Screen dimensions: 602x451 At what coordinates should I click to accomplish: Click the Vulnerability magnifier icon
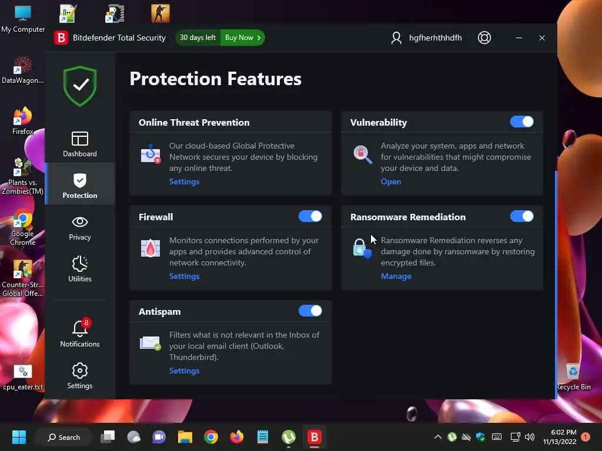pos(362,154)
